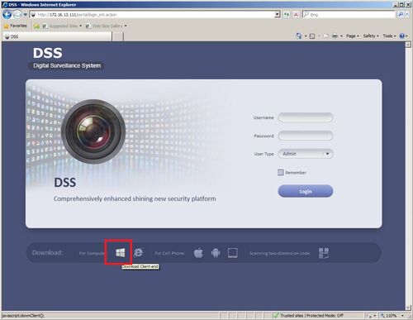Click the tablet download icon

[x=233, y=253]
